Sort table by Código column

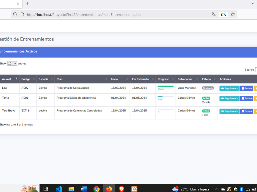28,79
